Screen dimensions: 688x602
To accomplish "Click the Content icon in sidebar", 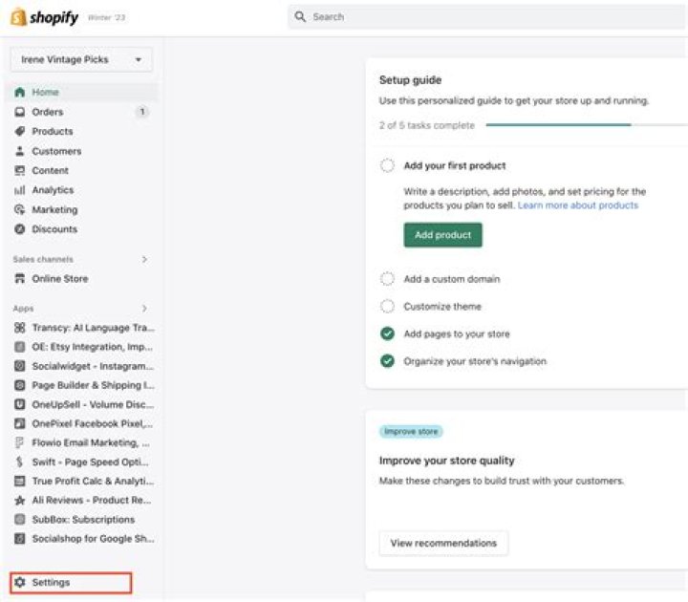I will [x=20, y=170].
